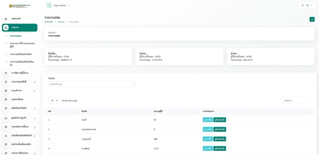Click the green download icon button
Screen dimensions: 319x155
[x=312, y=19]
